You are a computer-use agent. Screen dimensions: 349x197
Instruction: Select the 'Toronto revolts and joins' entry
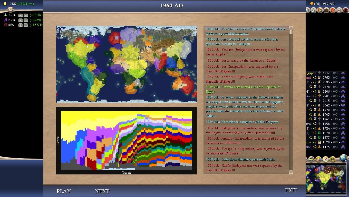pos(246,89)
